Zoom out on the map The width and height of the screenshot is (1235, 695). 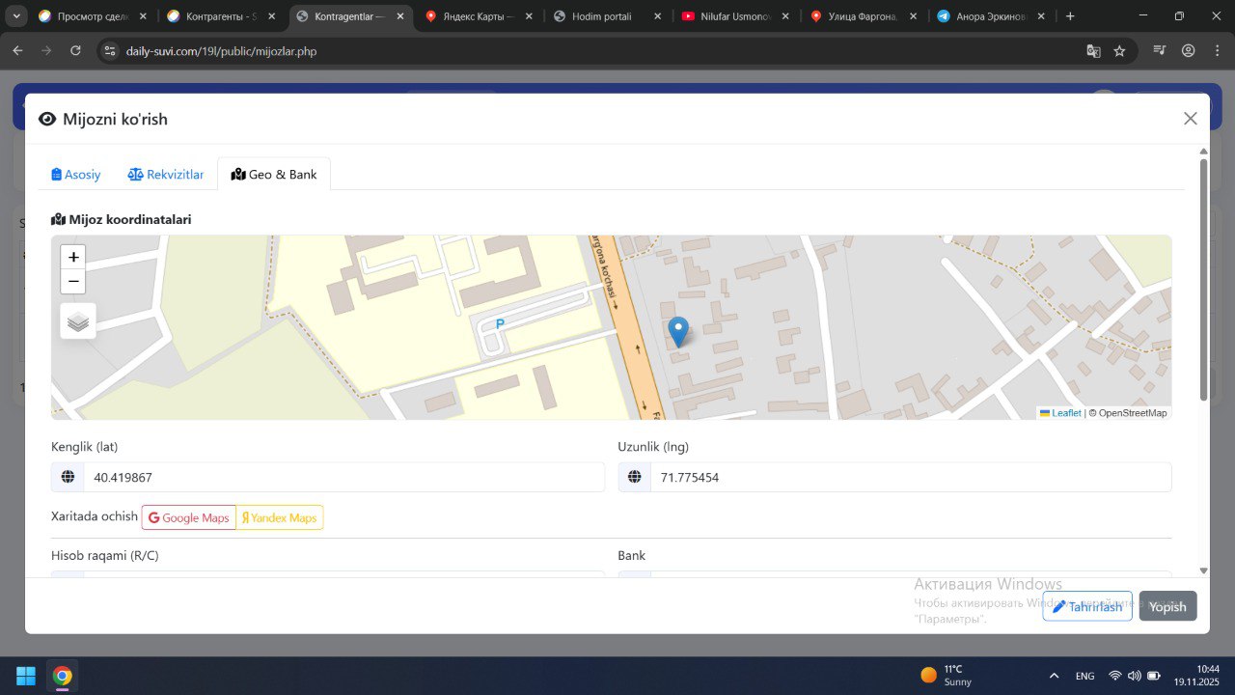coord(73,282)
